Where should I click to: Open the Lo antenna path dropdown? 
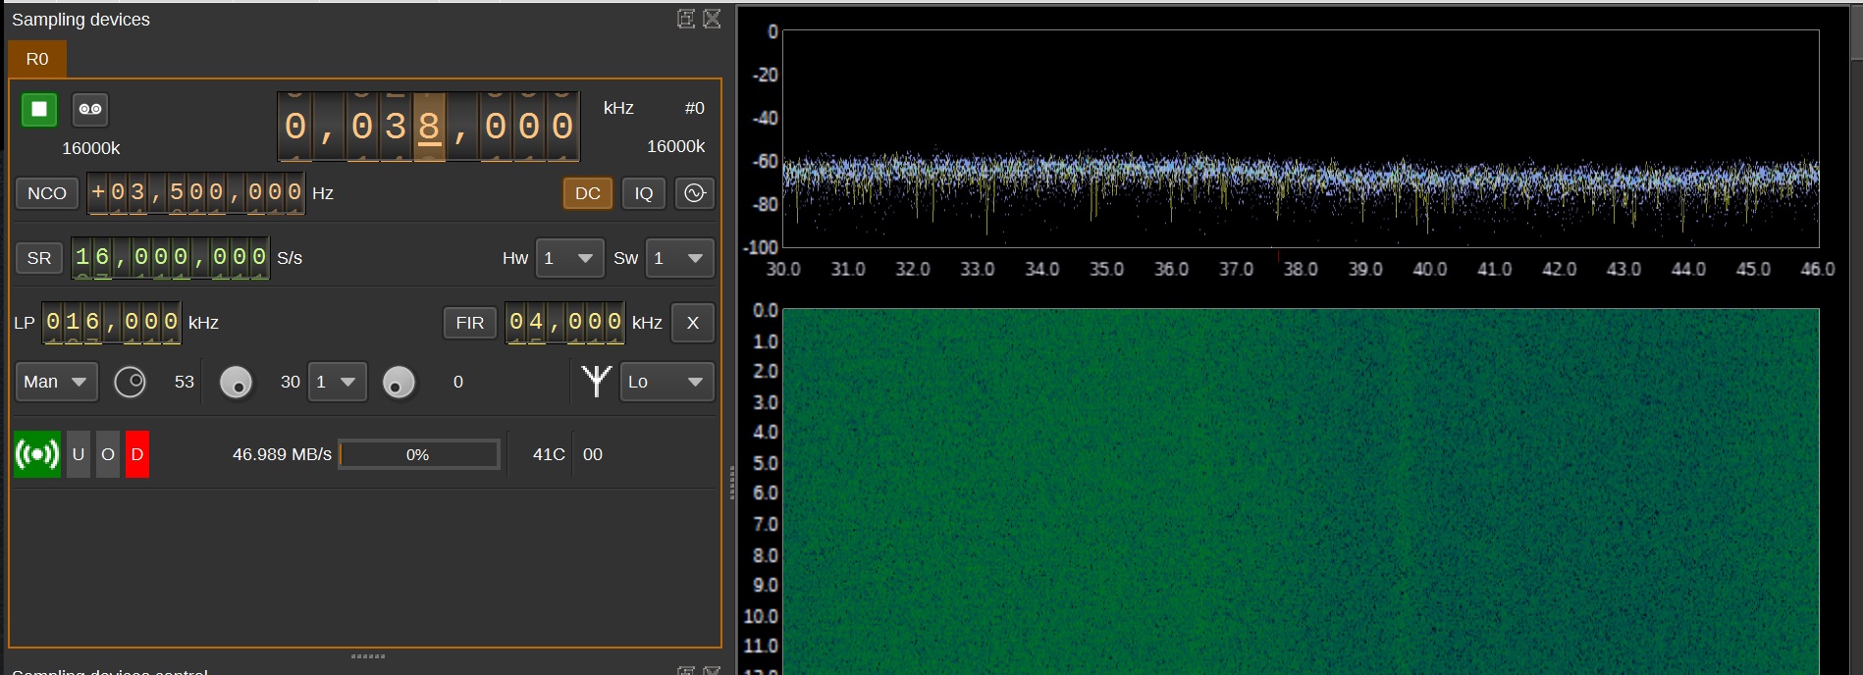(667, 382)
